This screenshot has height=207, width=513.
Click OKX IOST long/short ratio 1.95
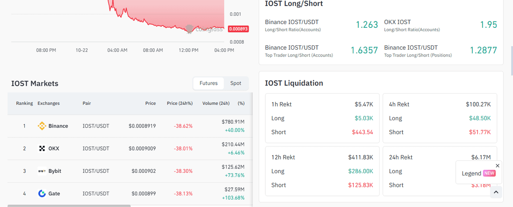(489, 25)
